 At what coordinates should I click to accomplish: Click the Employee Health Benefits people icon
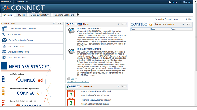click(x=4, y=52)
